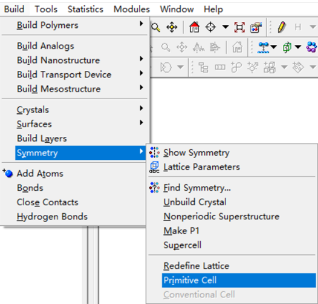Click the greyed H element button
Viewport: 318px width, 304px height.
297,27
